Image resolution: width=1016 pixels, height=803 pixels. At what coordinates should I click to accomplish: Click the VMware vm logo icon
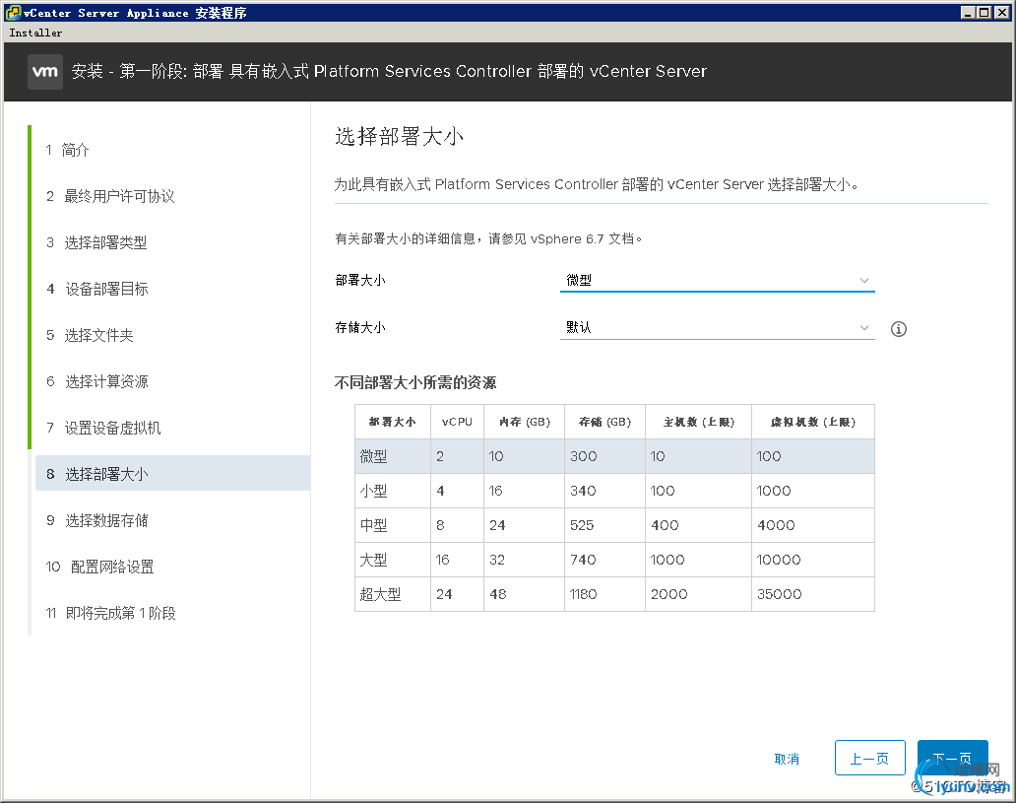44,71
